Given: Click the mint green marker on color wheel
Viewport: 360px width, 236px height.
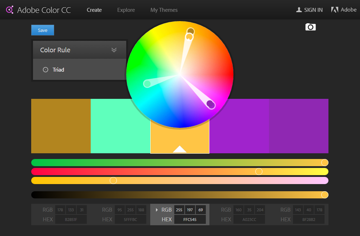Looking at the screenshot, I should 147,84.
